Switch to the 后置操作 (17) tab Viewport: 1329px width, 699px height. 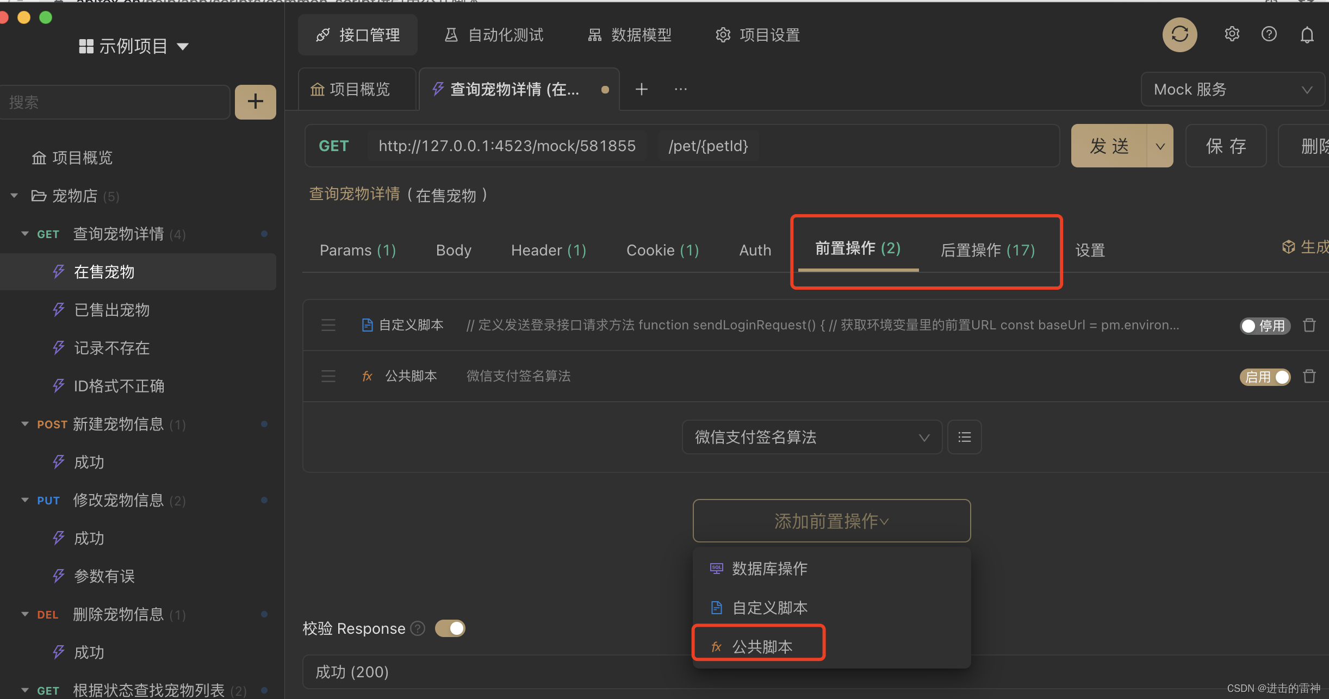tap(988, 250)
